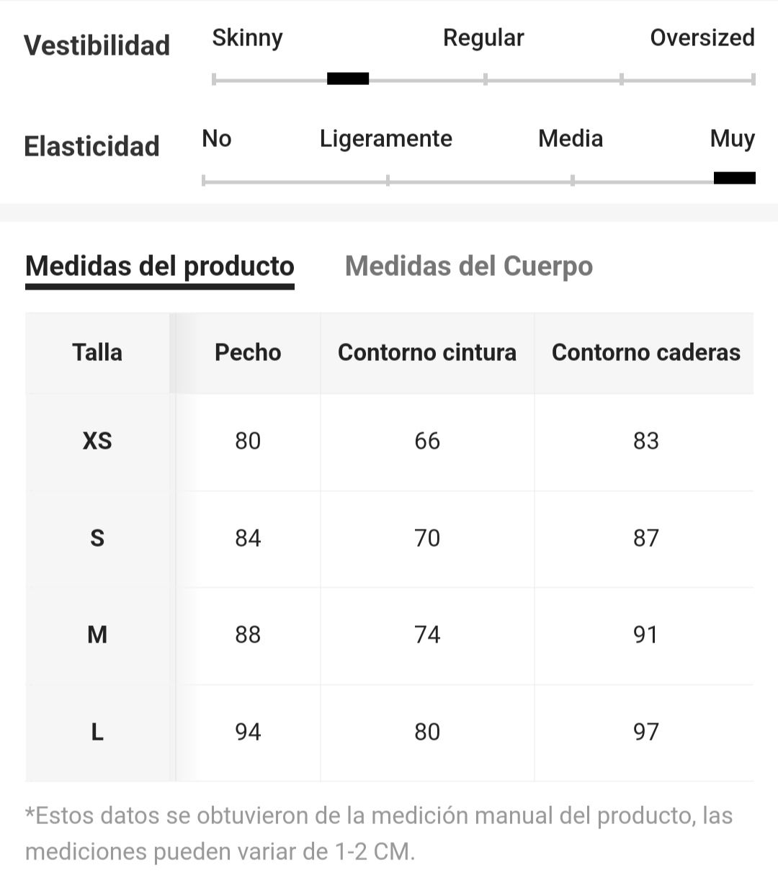Click the Vestibilidad slider black marker
This screenshot has height=886, width=778.
pos(348,79)
